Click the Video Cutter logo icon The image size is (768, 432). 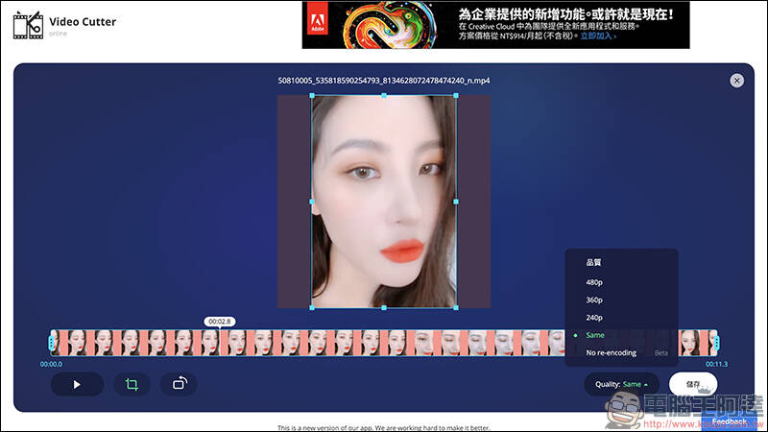click(28, 25)
